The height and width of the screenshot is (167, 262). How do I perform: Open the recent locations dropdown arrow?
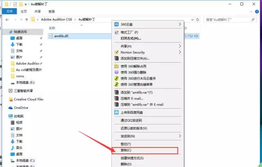pos(21,20)
